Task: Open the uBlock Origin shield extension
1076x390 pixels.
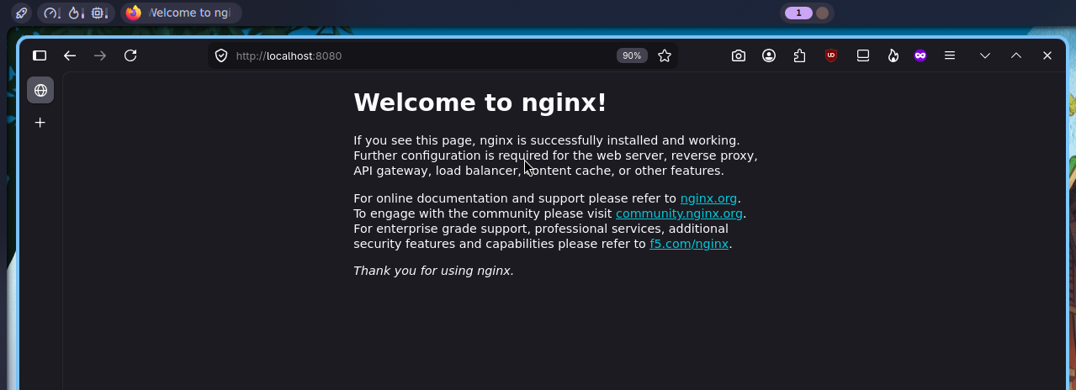Action: click(831, 55)
